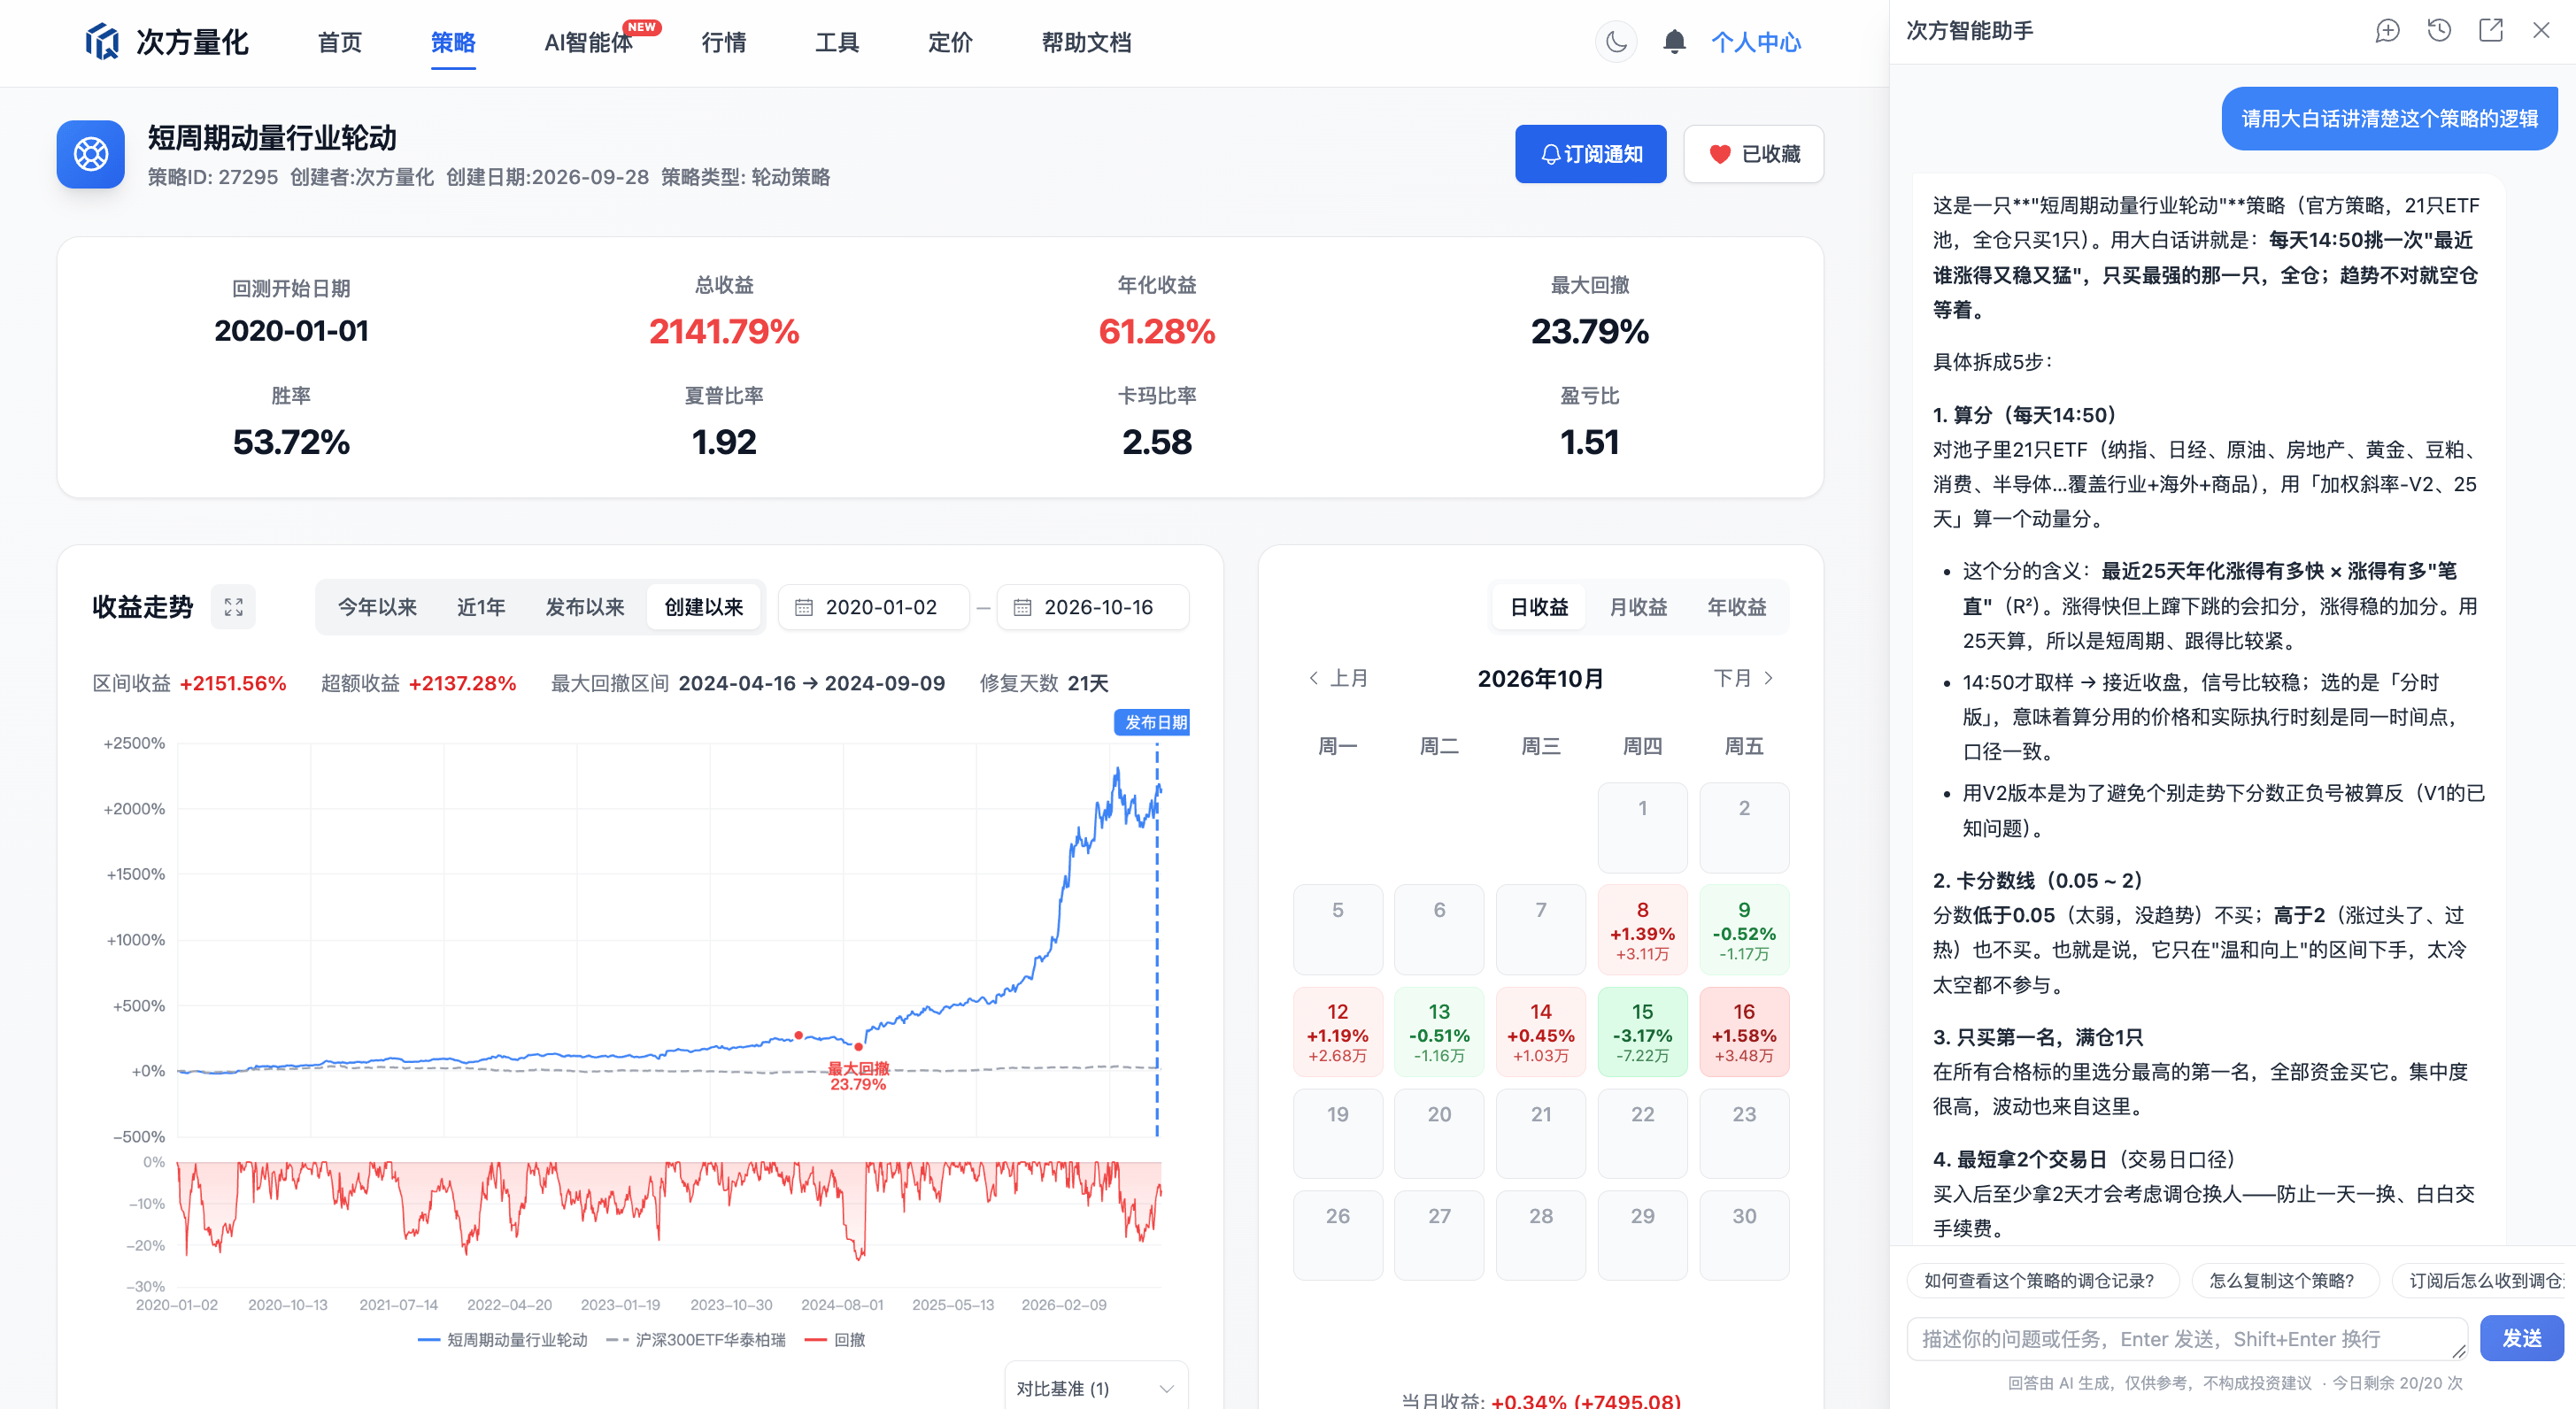This screenshot has height=1409, width=2576.
Task: Click the 2026-10-16 end date field
Action: (x=1093, y=607)
